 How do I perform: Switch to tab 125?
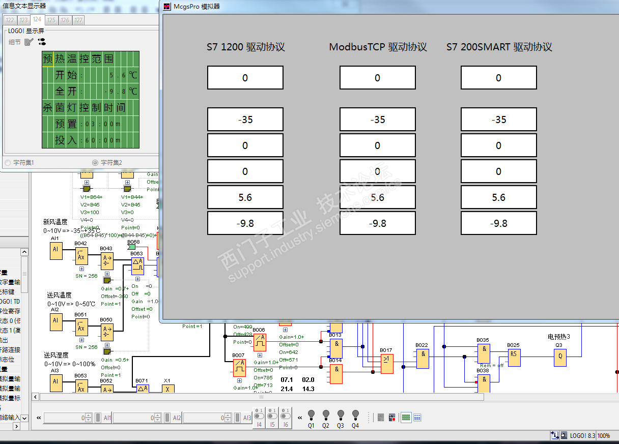click(x=51, y=20)
